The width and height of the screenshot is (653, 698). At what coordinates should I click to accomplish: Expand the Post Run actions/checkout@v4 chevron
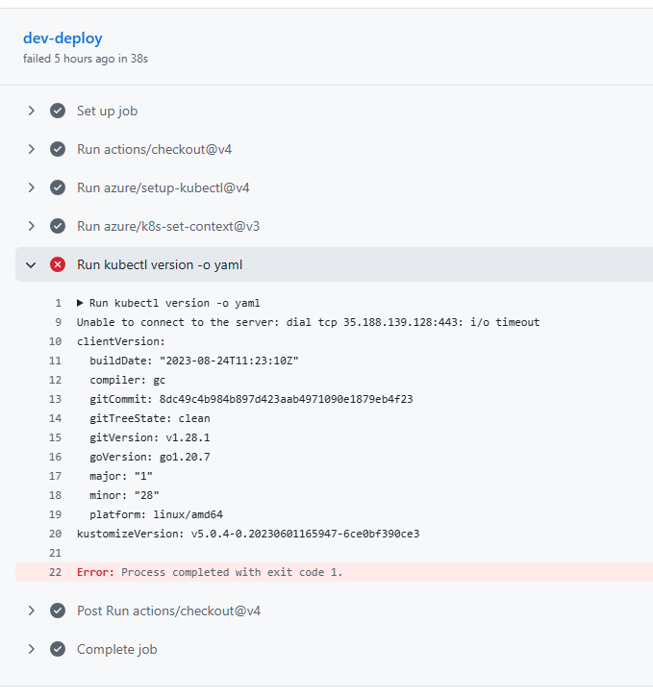tap(31, 611)
